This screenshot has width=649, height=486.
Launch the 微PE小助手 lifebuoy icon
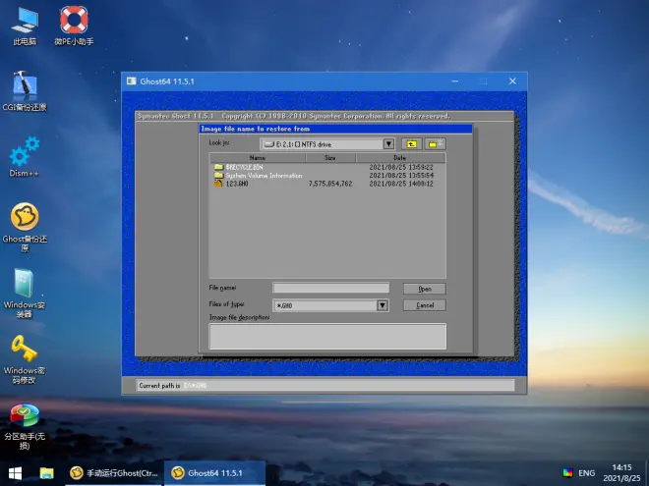(74, 26)
